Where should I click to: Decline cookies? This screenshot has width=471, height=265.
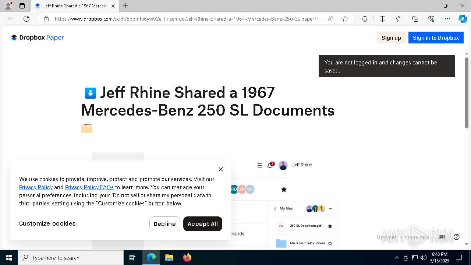pos(165,224)
